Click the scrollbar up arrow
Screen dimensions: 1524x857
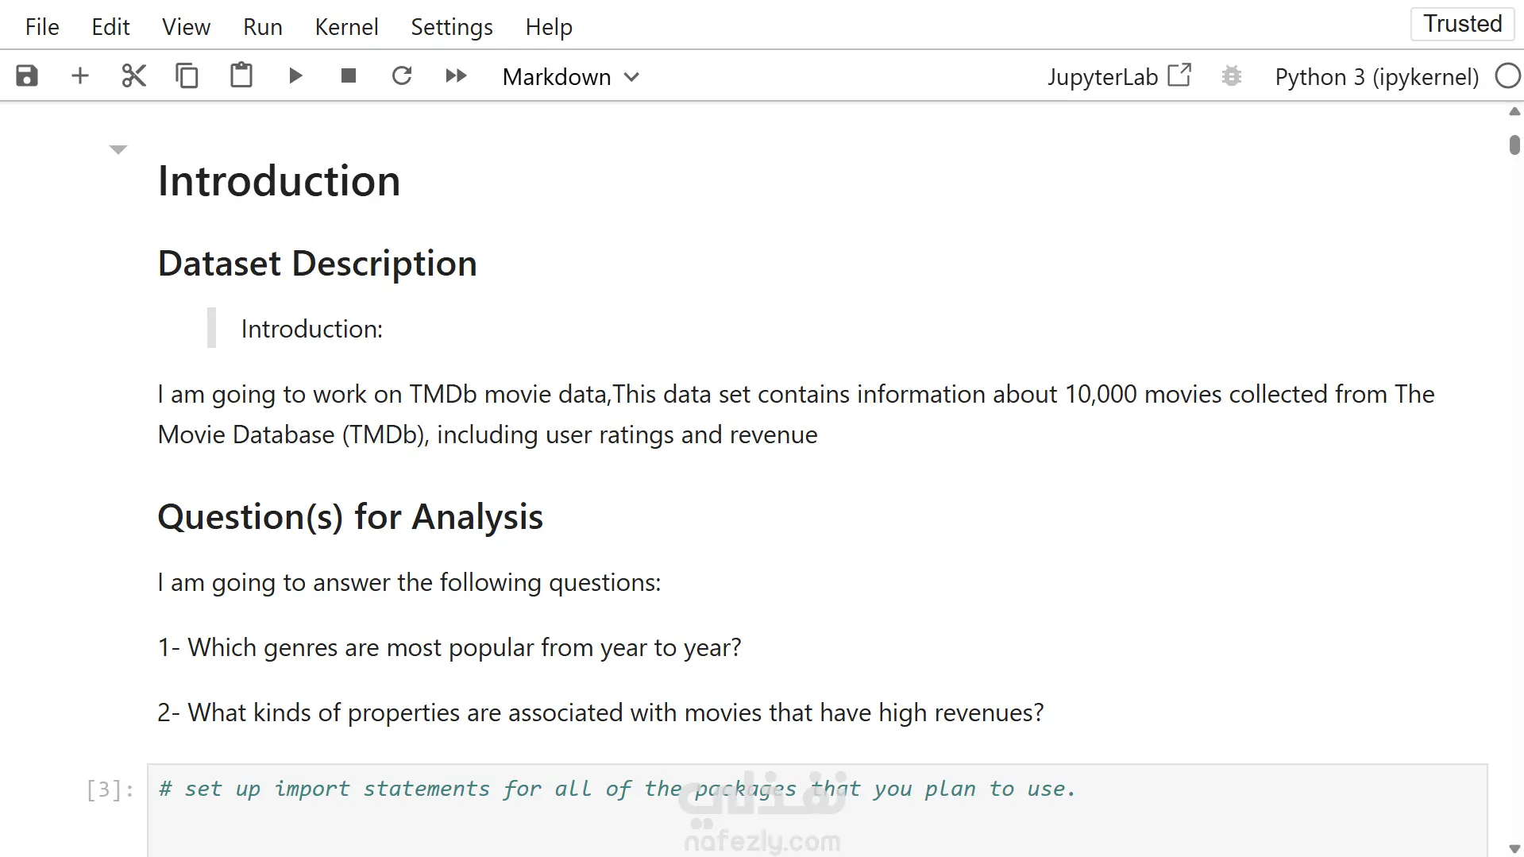(x=1514, y=112)
